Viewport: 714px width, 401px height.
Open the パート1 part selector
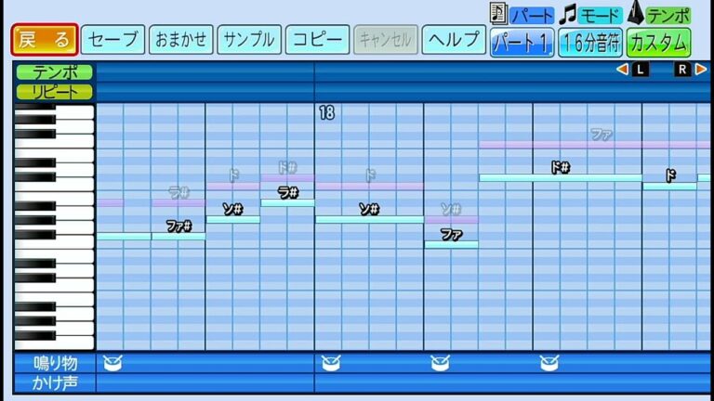coord(521,42)
